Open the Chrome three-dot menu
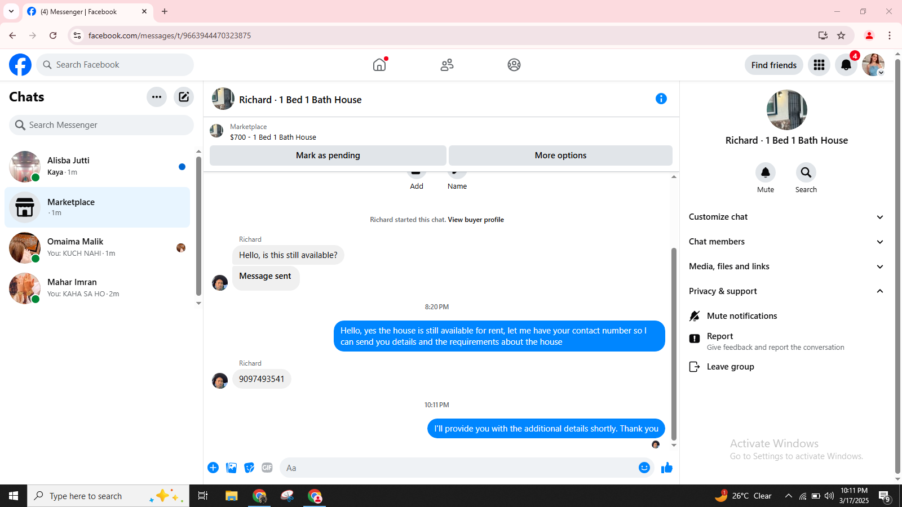The height and width of the screenshot is (507, 902). point(890,35)
